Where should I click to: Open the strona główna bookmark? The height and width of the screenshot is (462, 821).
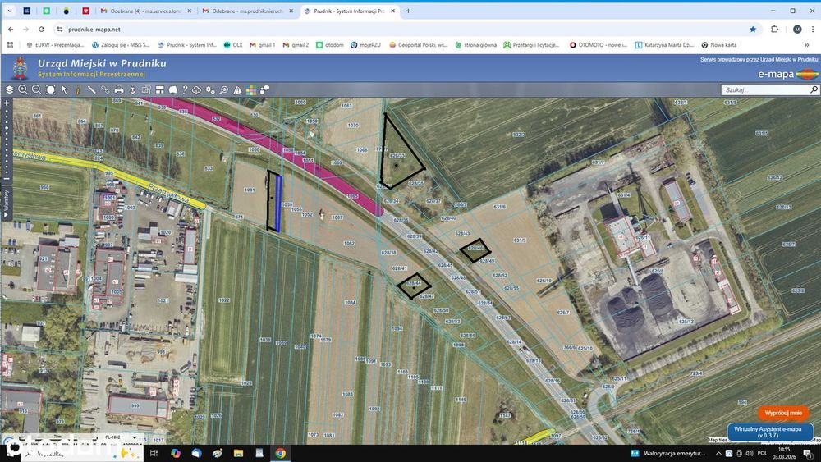pos(476,45)
